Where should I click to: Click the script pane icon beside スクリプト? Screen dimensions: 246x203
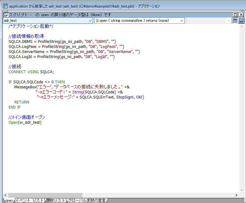[x=6, y=15]
